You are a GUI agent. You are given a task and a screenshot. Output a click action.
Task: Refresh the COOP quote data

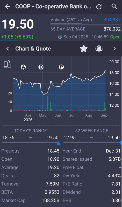99,7
